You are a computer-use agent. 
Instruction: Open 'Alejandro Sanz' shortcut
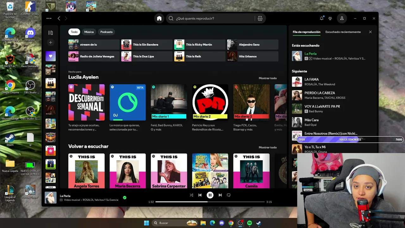[x=252, y=45]
